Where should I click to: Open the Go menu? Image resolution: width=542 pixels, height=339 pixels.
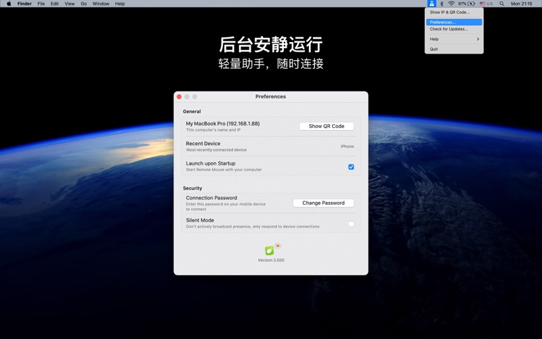(x=83, y=4)
